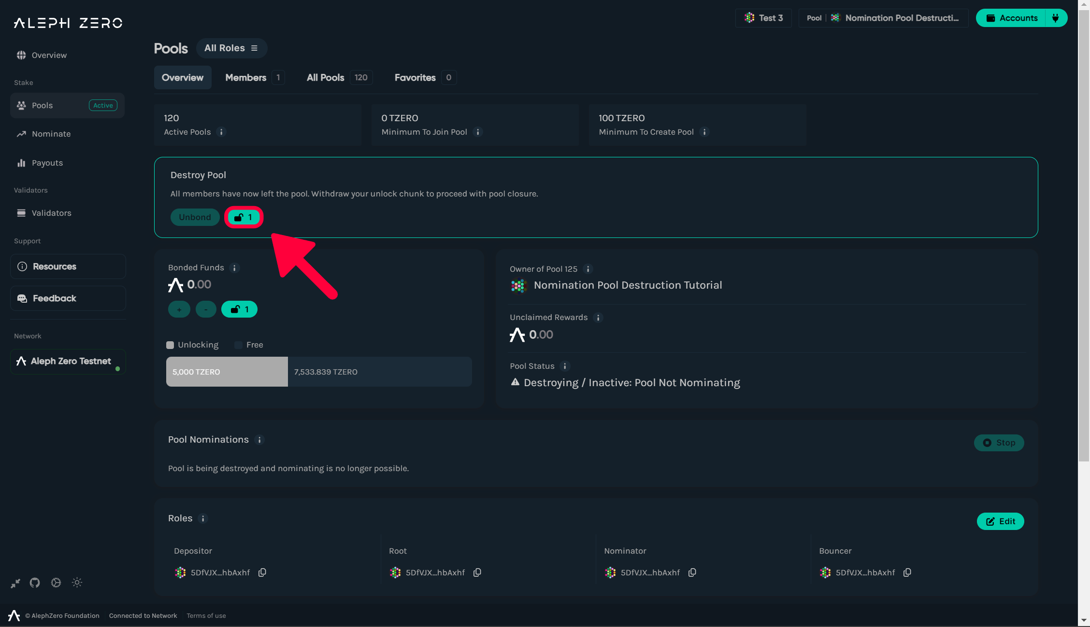The image size is (1090, 627).
Task: Copy the Depositor address
Action: [x=262, y=572]
